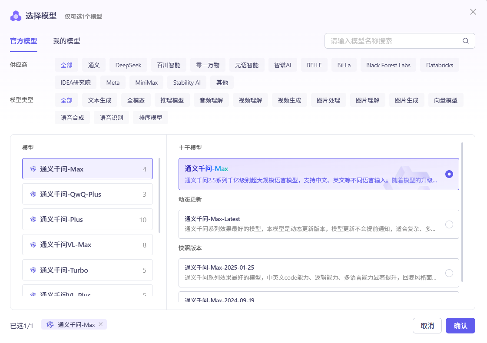Confirm selection with 确认 button
Image resolution: width=487 pixels, height=343 pixels.
coord(460,326)
